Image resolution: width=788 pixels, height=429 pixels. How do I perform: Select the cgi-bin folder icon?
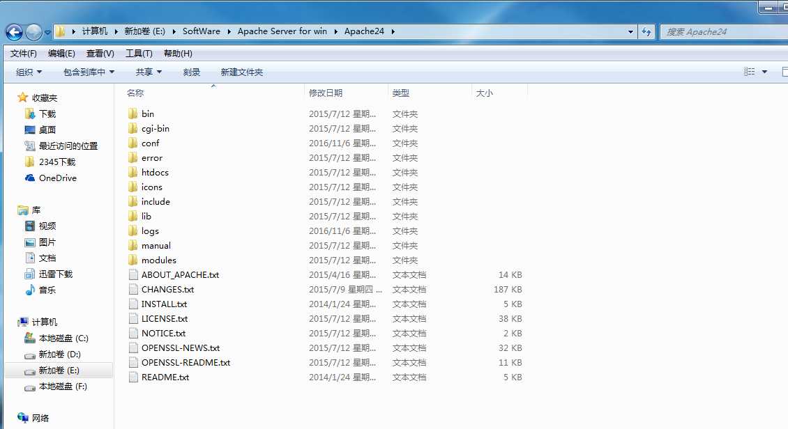tap(132, 128)
